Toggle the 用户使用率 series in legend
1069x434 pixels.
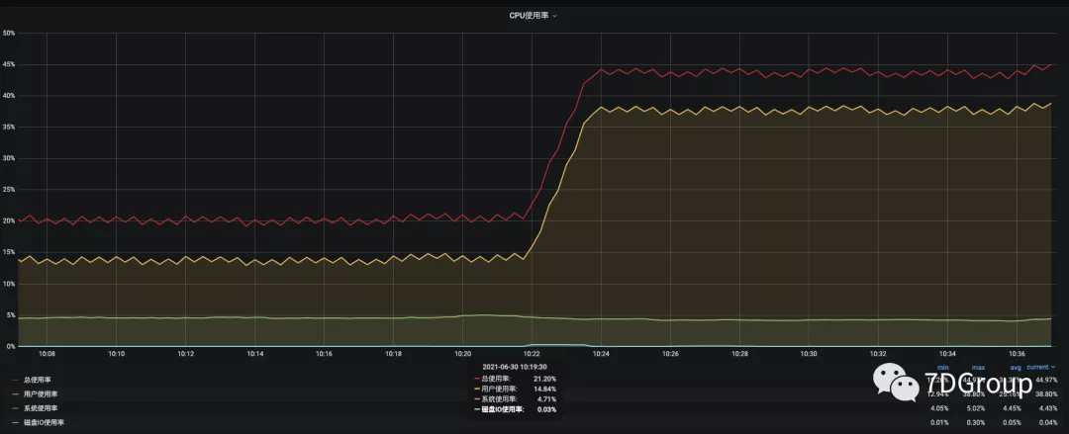[41, 393]
